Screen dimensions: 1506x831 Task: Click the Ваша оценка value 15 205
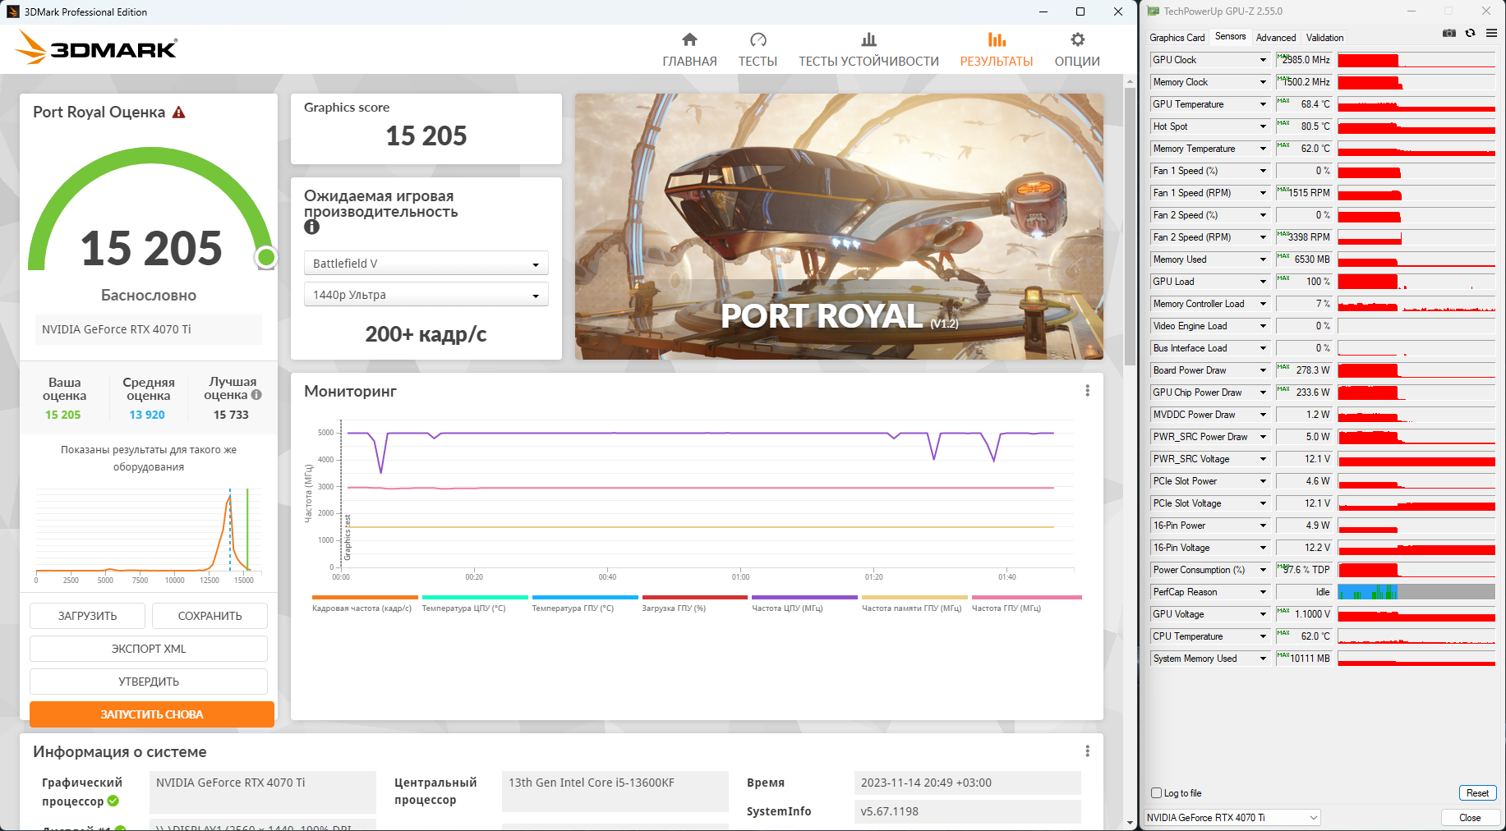tap(63, 415)
